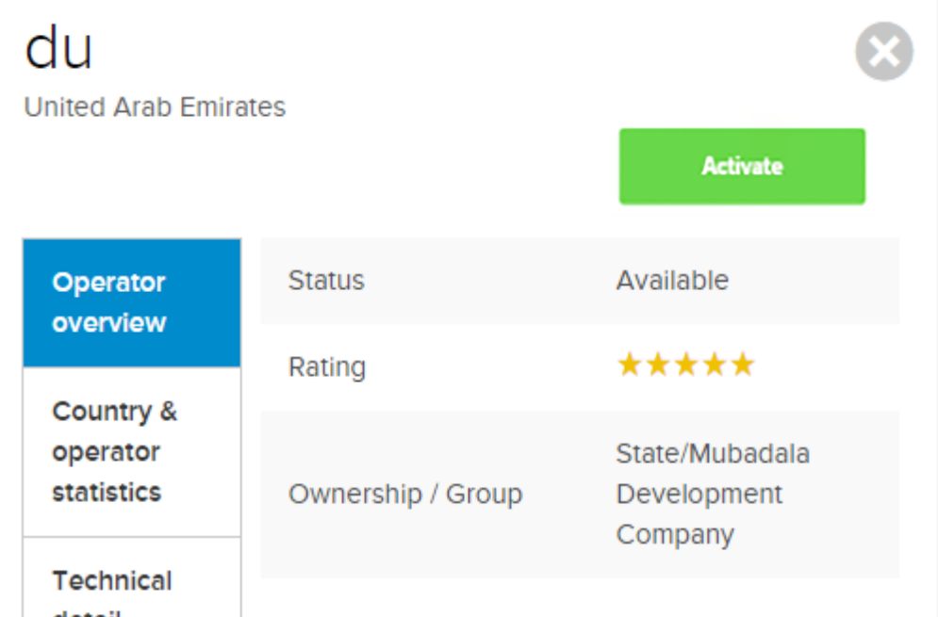Image resolution: width=938 pixels, height=617 pixels.
Task: Close the du operator panel
Action: (883, 51)
